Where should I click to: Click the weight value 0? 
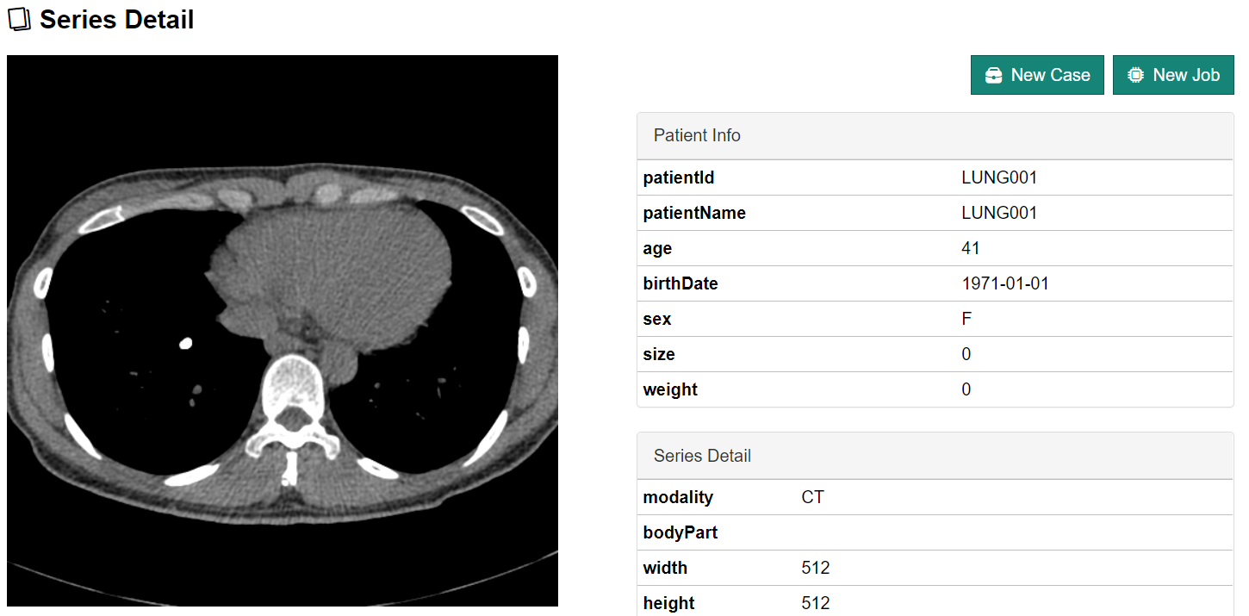(966, 390)
